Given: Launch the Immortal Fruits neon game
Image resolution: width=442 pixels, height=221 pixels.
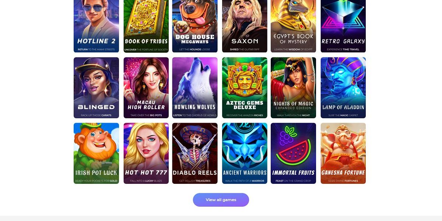Looking at the screenshot, I should 293,153.
